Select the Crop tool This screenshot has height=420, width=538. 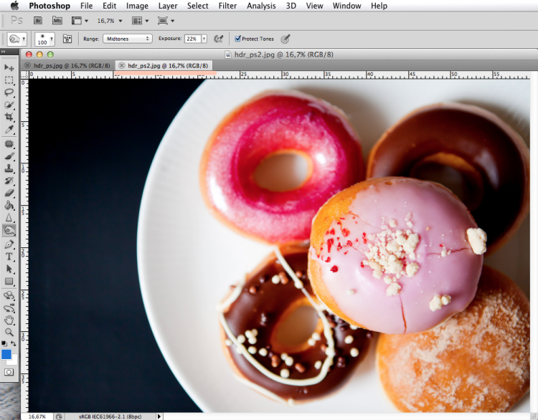tap(9, 117)
